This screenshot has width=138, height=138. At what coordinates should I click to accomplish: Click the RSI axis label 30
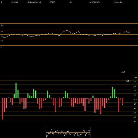point(2,41)
